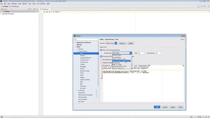Expand External Libraries node

[x=1, y=14]
